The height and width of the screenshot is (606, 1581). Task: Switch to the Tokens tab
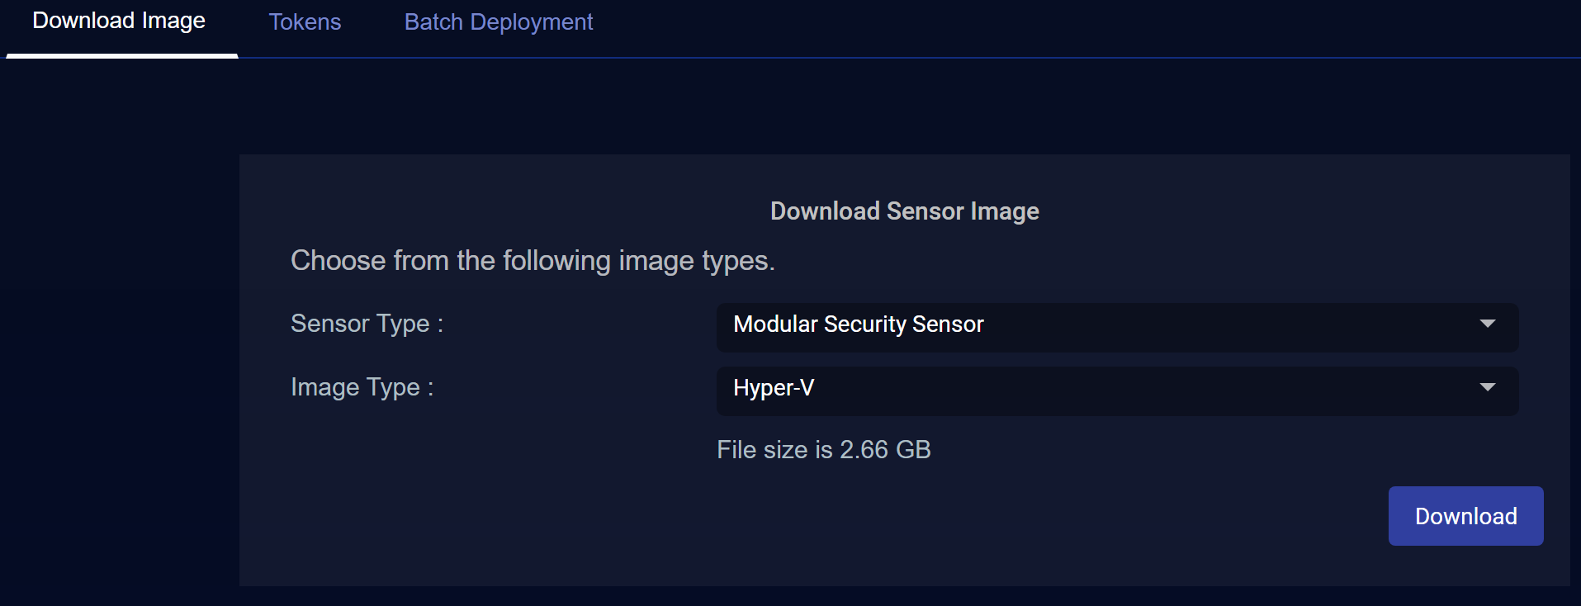(305, 22)
